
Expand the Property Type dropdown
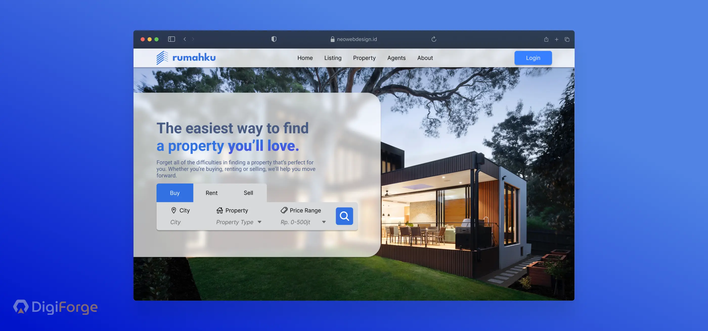(x=259, y=222)
